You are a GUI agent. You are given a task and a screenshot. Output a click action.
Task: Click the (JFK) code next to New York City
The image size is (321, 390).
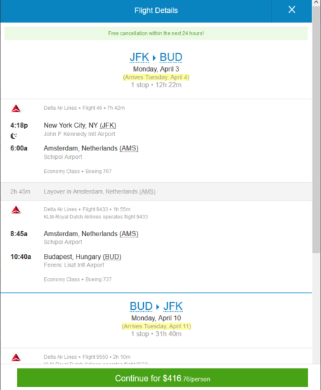coord(108,126)
